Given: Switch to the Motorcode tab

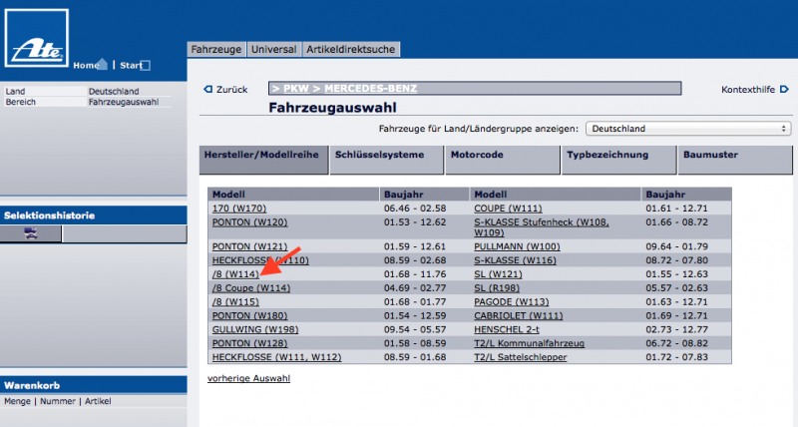Looking at the screenshot, I should pyautogui.click(x=477, y=156).
